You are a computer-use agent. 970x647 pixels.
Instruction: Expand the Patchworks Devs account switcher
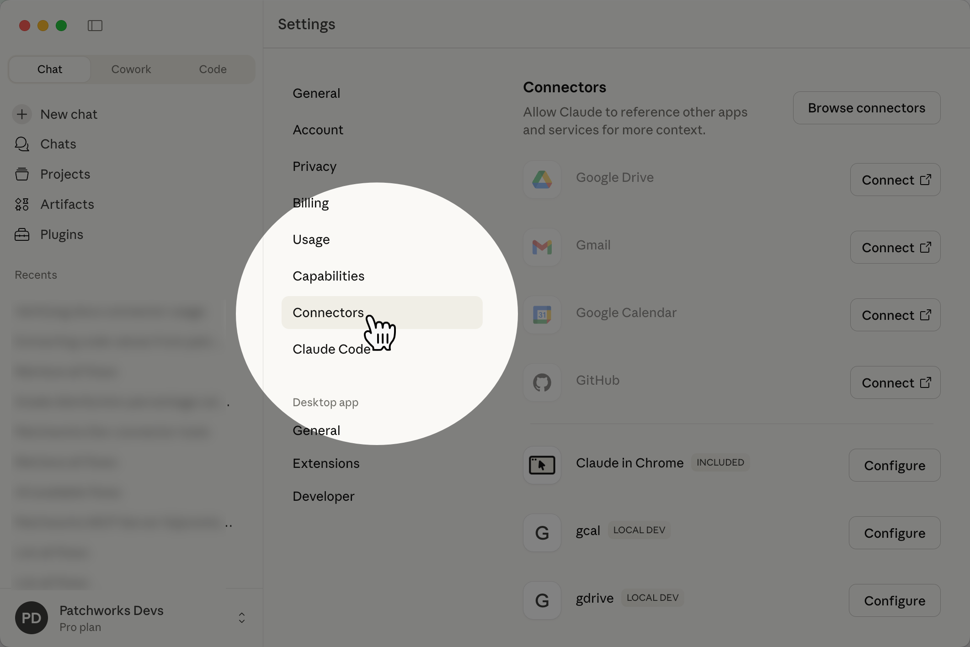click(241, 618)
